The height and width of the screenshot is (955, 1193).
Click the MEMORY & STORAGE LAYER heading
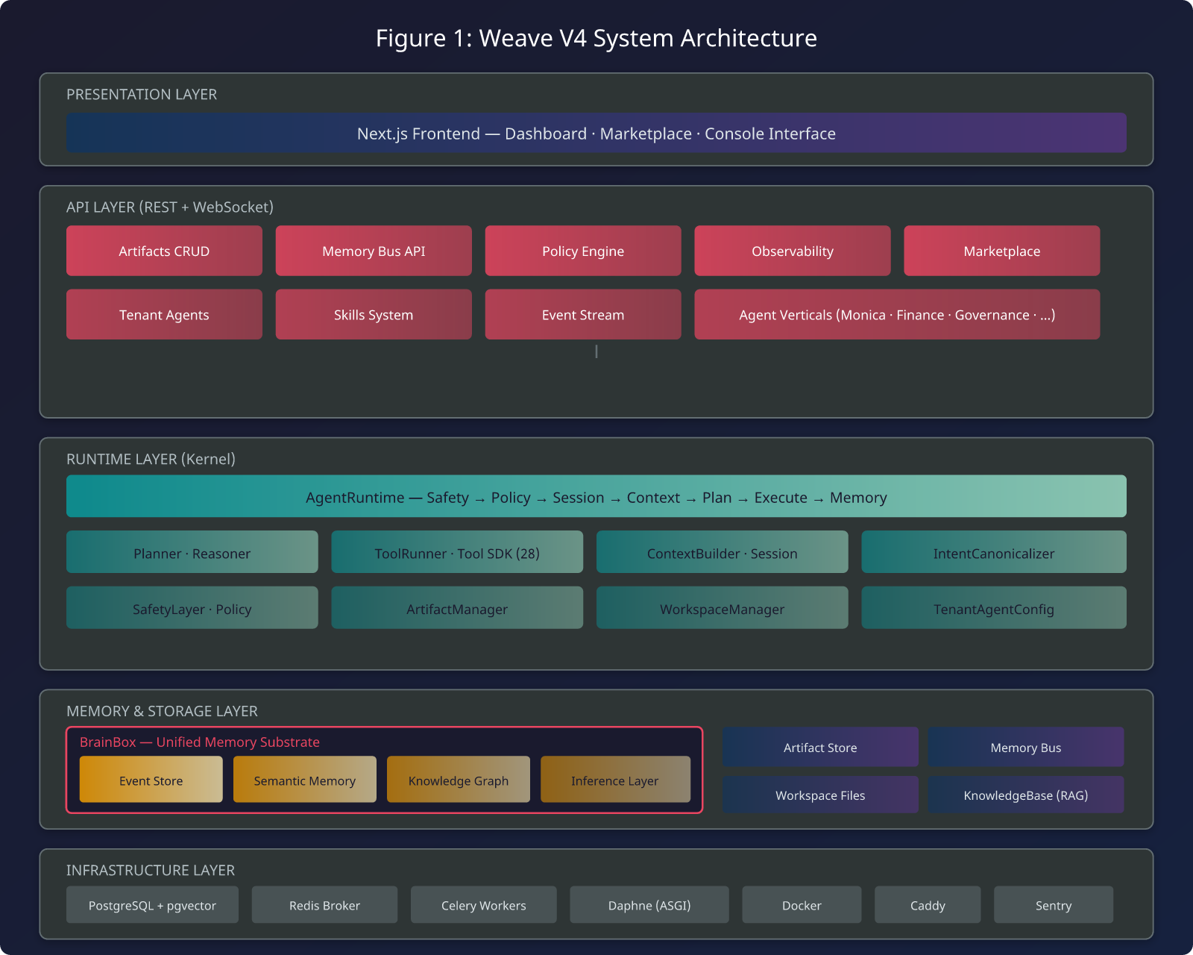click(162, 711)
